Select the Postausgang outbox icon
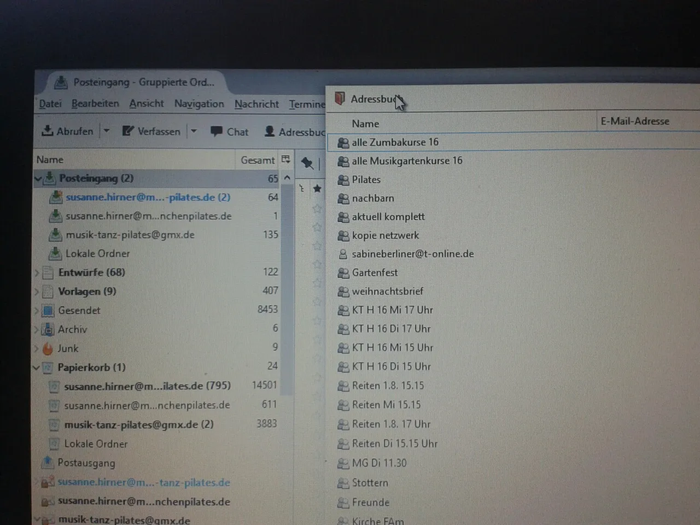The height and width of the screenshot is (525, 700). tap(48, 463)
